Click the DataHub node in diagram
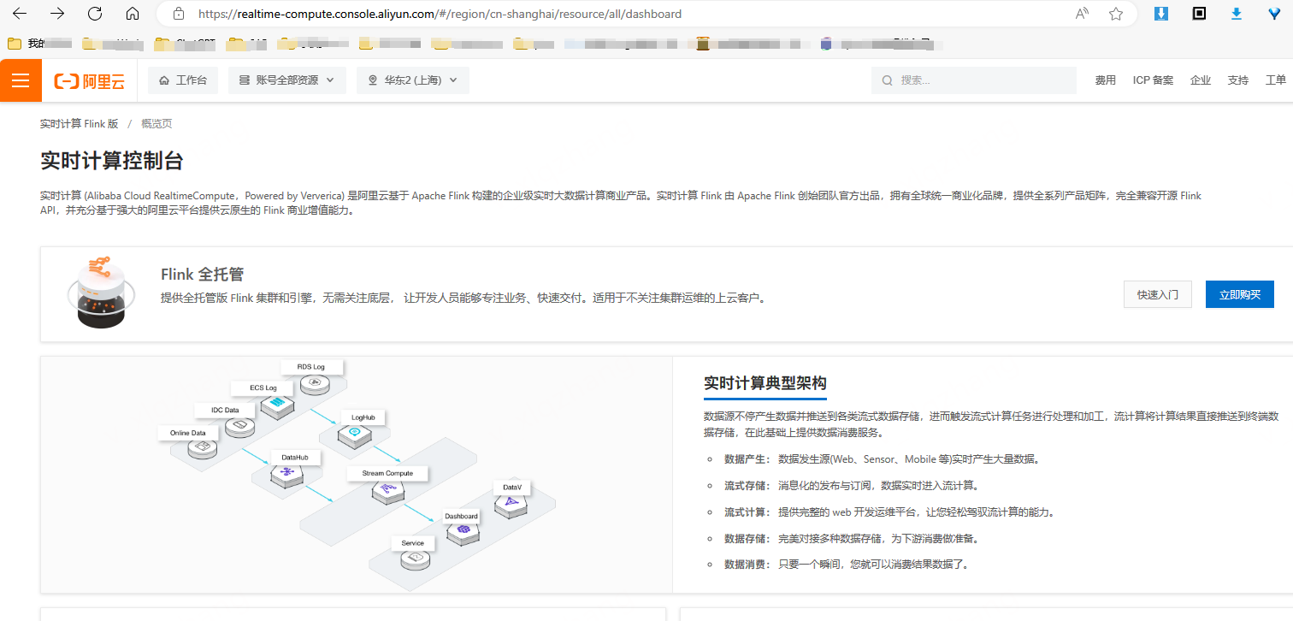Viewport: 1293px width, 621px height. pos(295,469)
